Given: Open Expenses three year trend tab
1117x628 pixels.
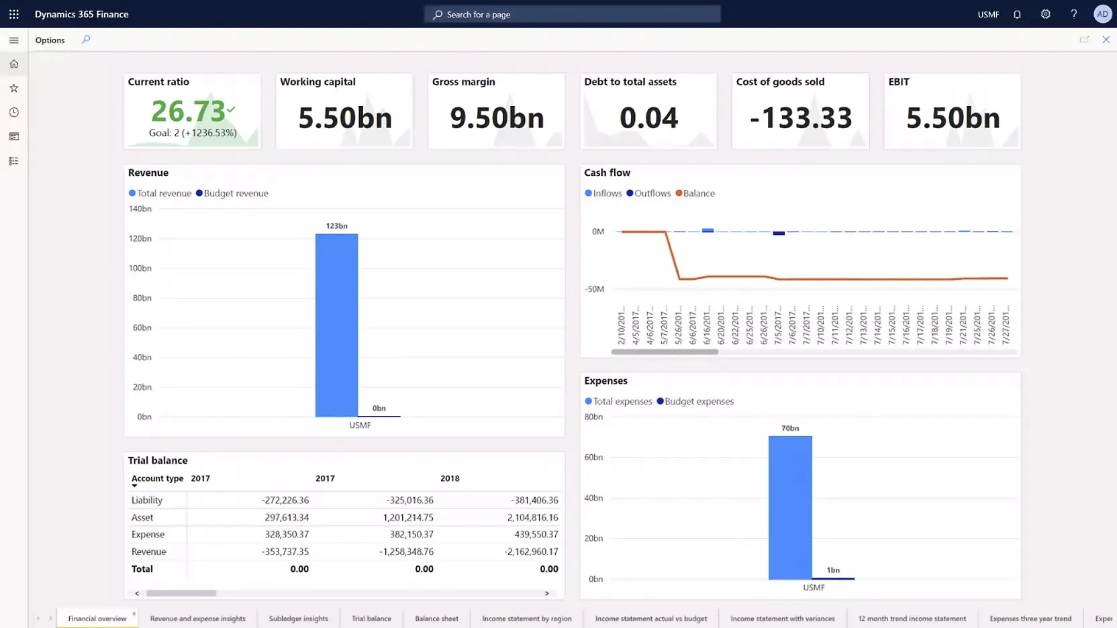Looking at the screenshot, I should click(1030, 619).
